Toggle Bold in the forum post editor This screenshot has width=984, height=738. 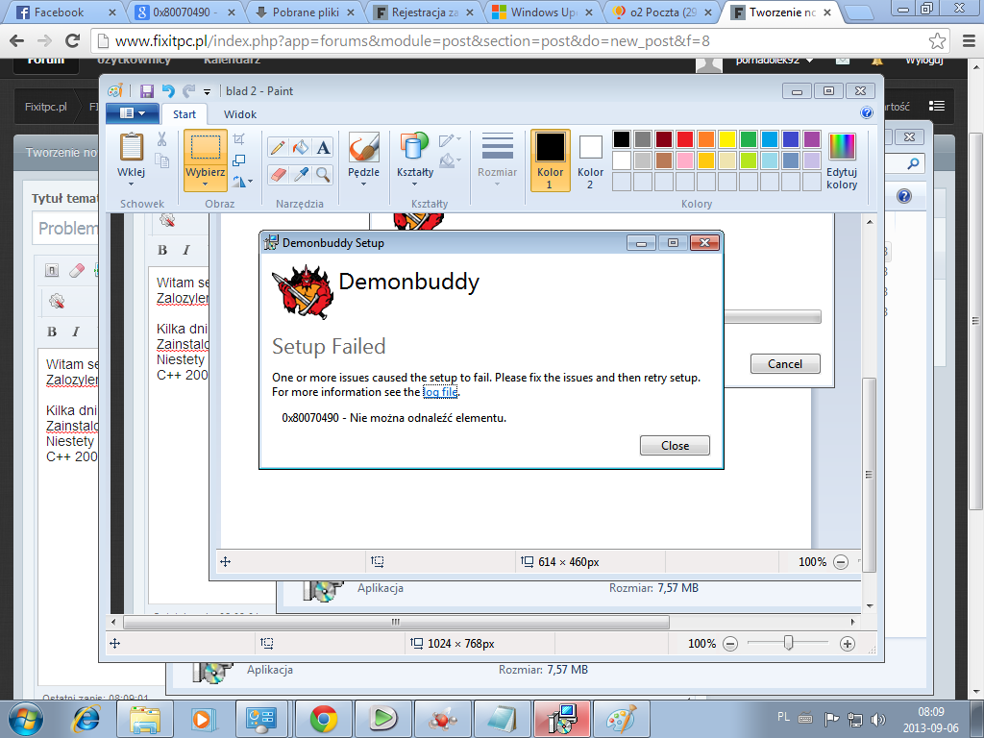[52, 332]
